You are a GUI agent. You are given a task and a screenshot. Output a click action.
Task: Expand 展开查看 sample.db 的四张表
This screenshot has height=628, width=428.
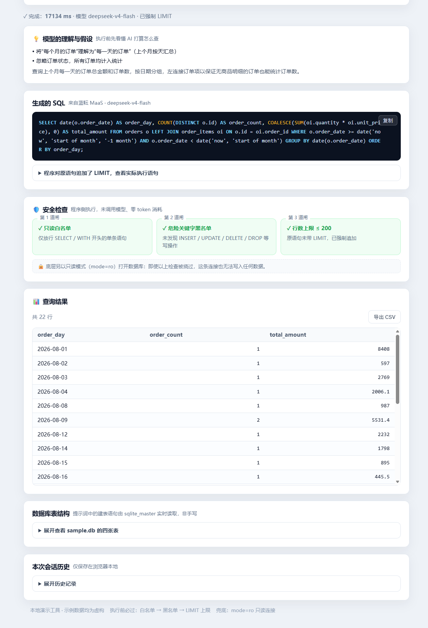click(x=216, y=531)
